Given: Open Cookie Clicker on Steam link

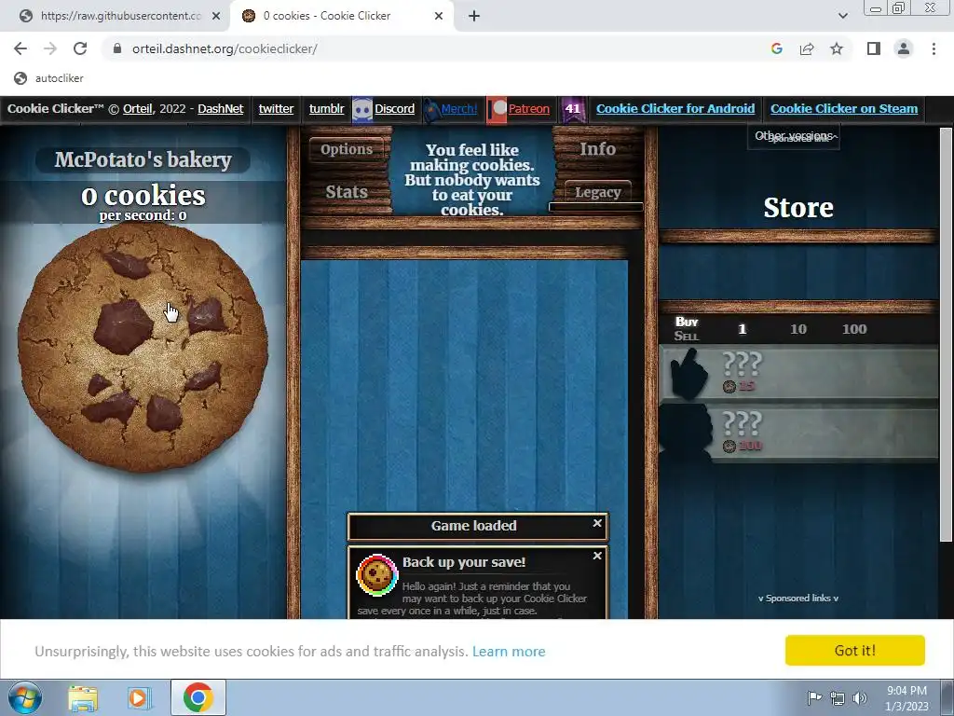Looking at the screenshot, I should coord(844,109).
